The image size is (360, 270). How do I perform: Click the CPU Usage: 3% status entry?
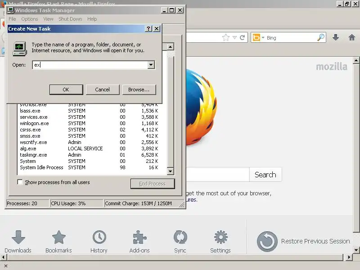(76, 203)
